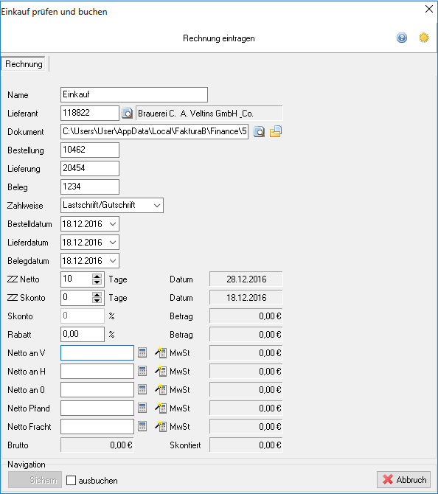438x494 pixels.
Task: Expand the Zahlweise dropdown
Action: 157,206
